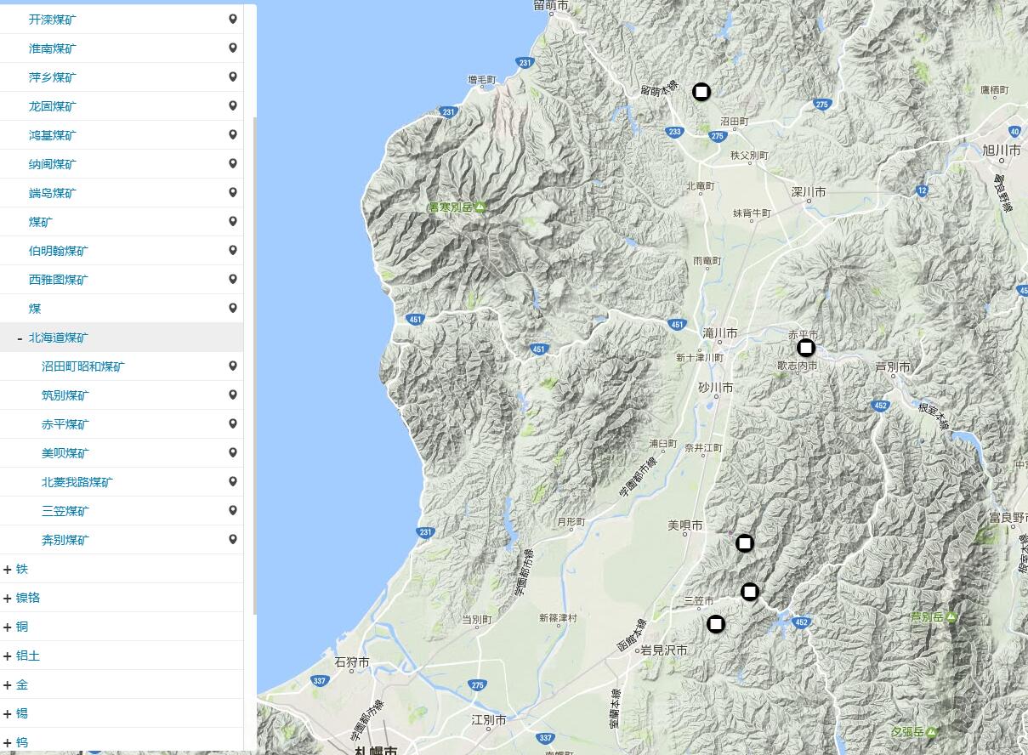The width and height of the screenshot is (1028, 755).
Task: Expand the 铜 category
Action: coord(8,627)
